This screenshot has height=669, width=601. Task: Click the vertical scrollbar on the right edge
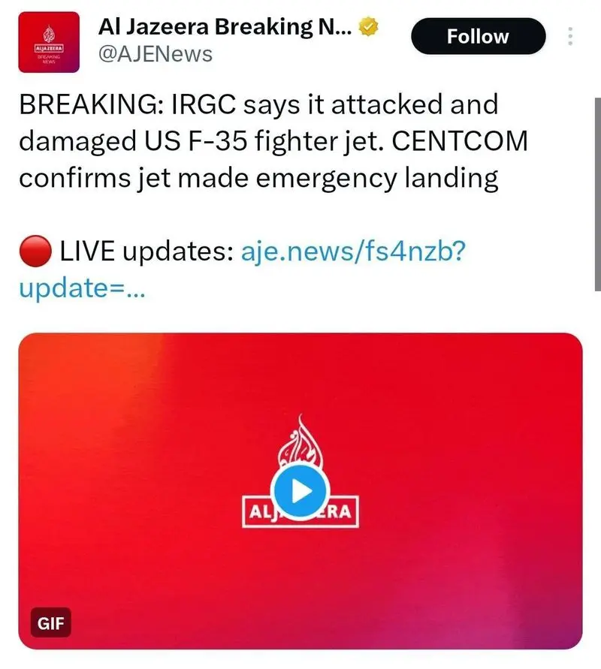coord(597,150)
